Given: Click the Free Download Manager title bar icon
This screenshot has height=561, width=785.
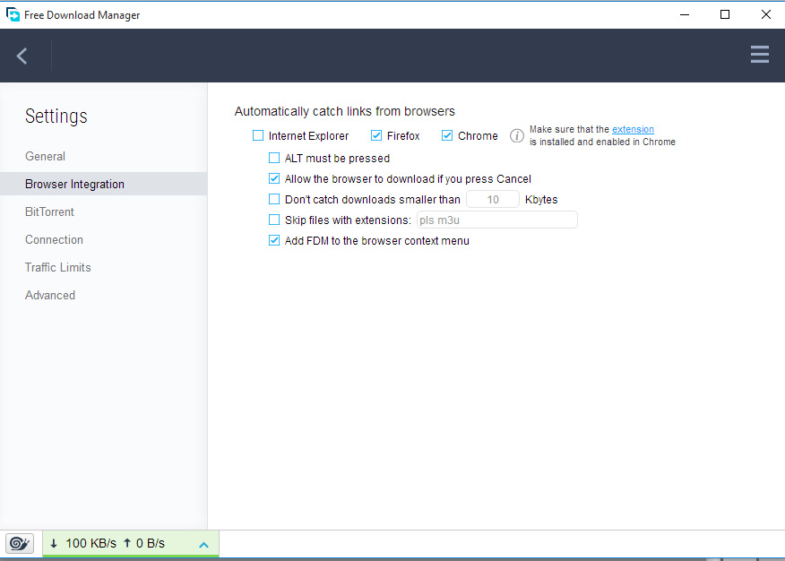Looking at the screenshot, I should [11, 14].
